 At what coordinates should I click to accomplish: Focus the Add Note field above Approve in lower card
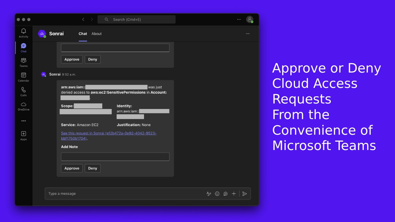click(x=115, y=157)
